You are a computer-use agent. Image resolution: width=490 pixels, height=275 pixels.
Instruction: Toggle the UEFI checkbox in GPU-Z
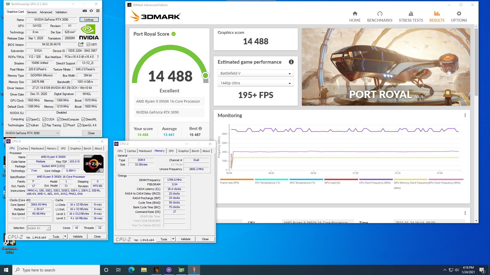88,45
